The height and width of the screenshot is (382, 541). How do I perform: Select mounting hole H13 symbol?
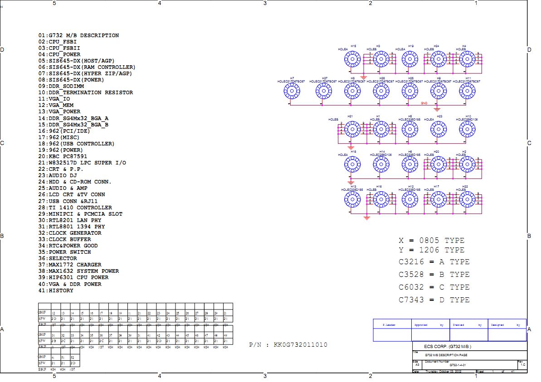click(x=351, y=199)
